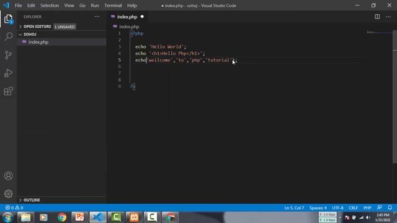Viewport: 397px width, 223px height.
Task: Open the Source Control view
Action: point(8,55)
